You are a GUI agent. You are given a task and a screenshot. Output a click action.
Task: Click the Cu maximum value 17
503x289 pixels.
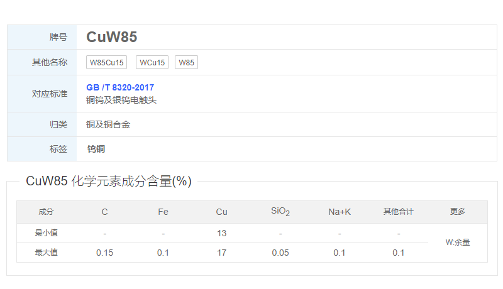222,253
